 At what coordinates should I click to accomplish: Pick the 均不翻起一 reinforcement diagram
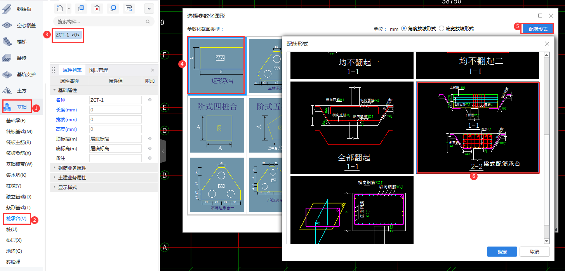coord(352,66)
